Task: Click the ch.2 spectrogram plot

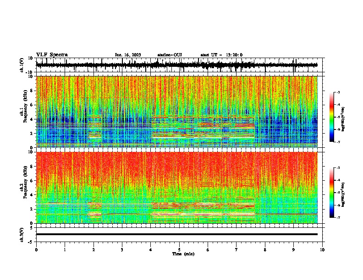Action: pos(177,188)
